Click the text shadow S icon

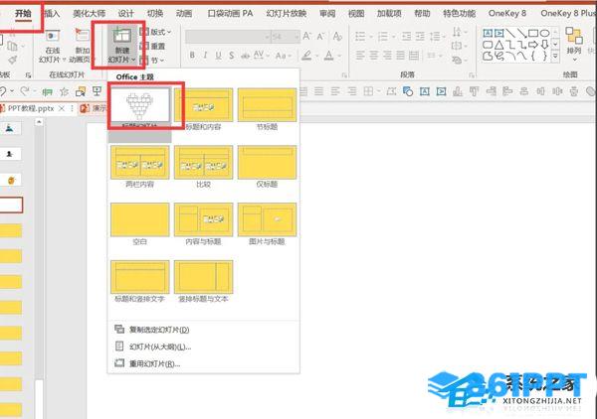tap(232, 56)
